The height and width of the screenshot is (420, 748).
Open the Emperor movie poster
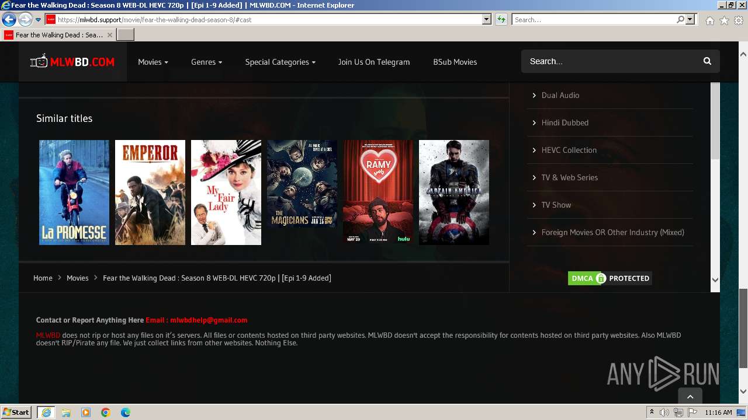click(x=150, y=192)
